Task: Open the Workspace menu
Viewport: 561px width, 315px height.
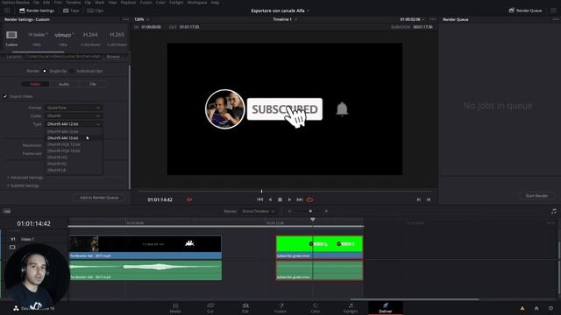Action: pos(197,3)
